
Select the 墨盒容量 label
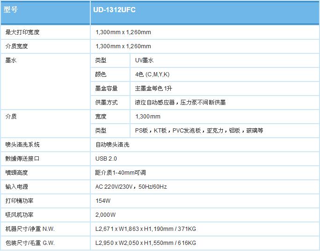coord(106,89)
